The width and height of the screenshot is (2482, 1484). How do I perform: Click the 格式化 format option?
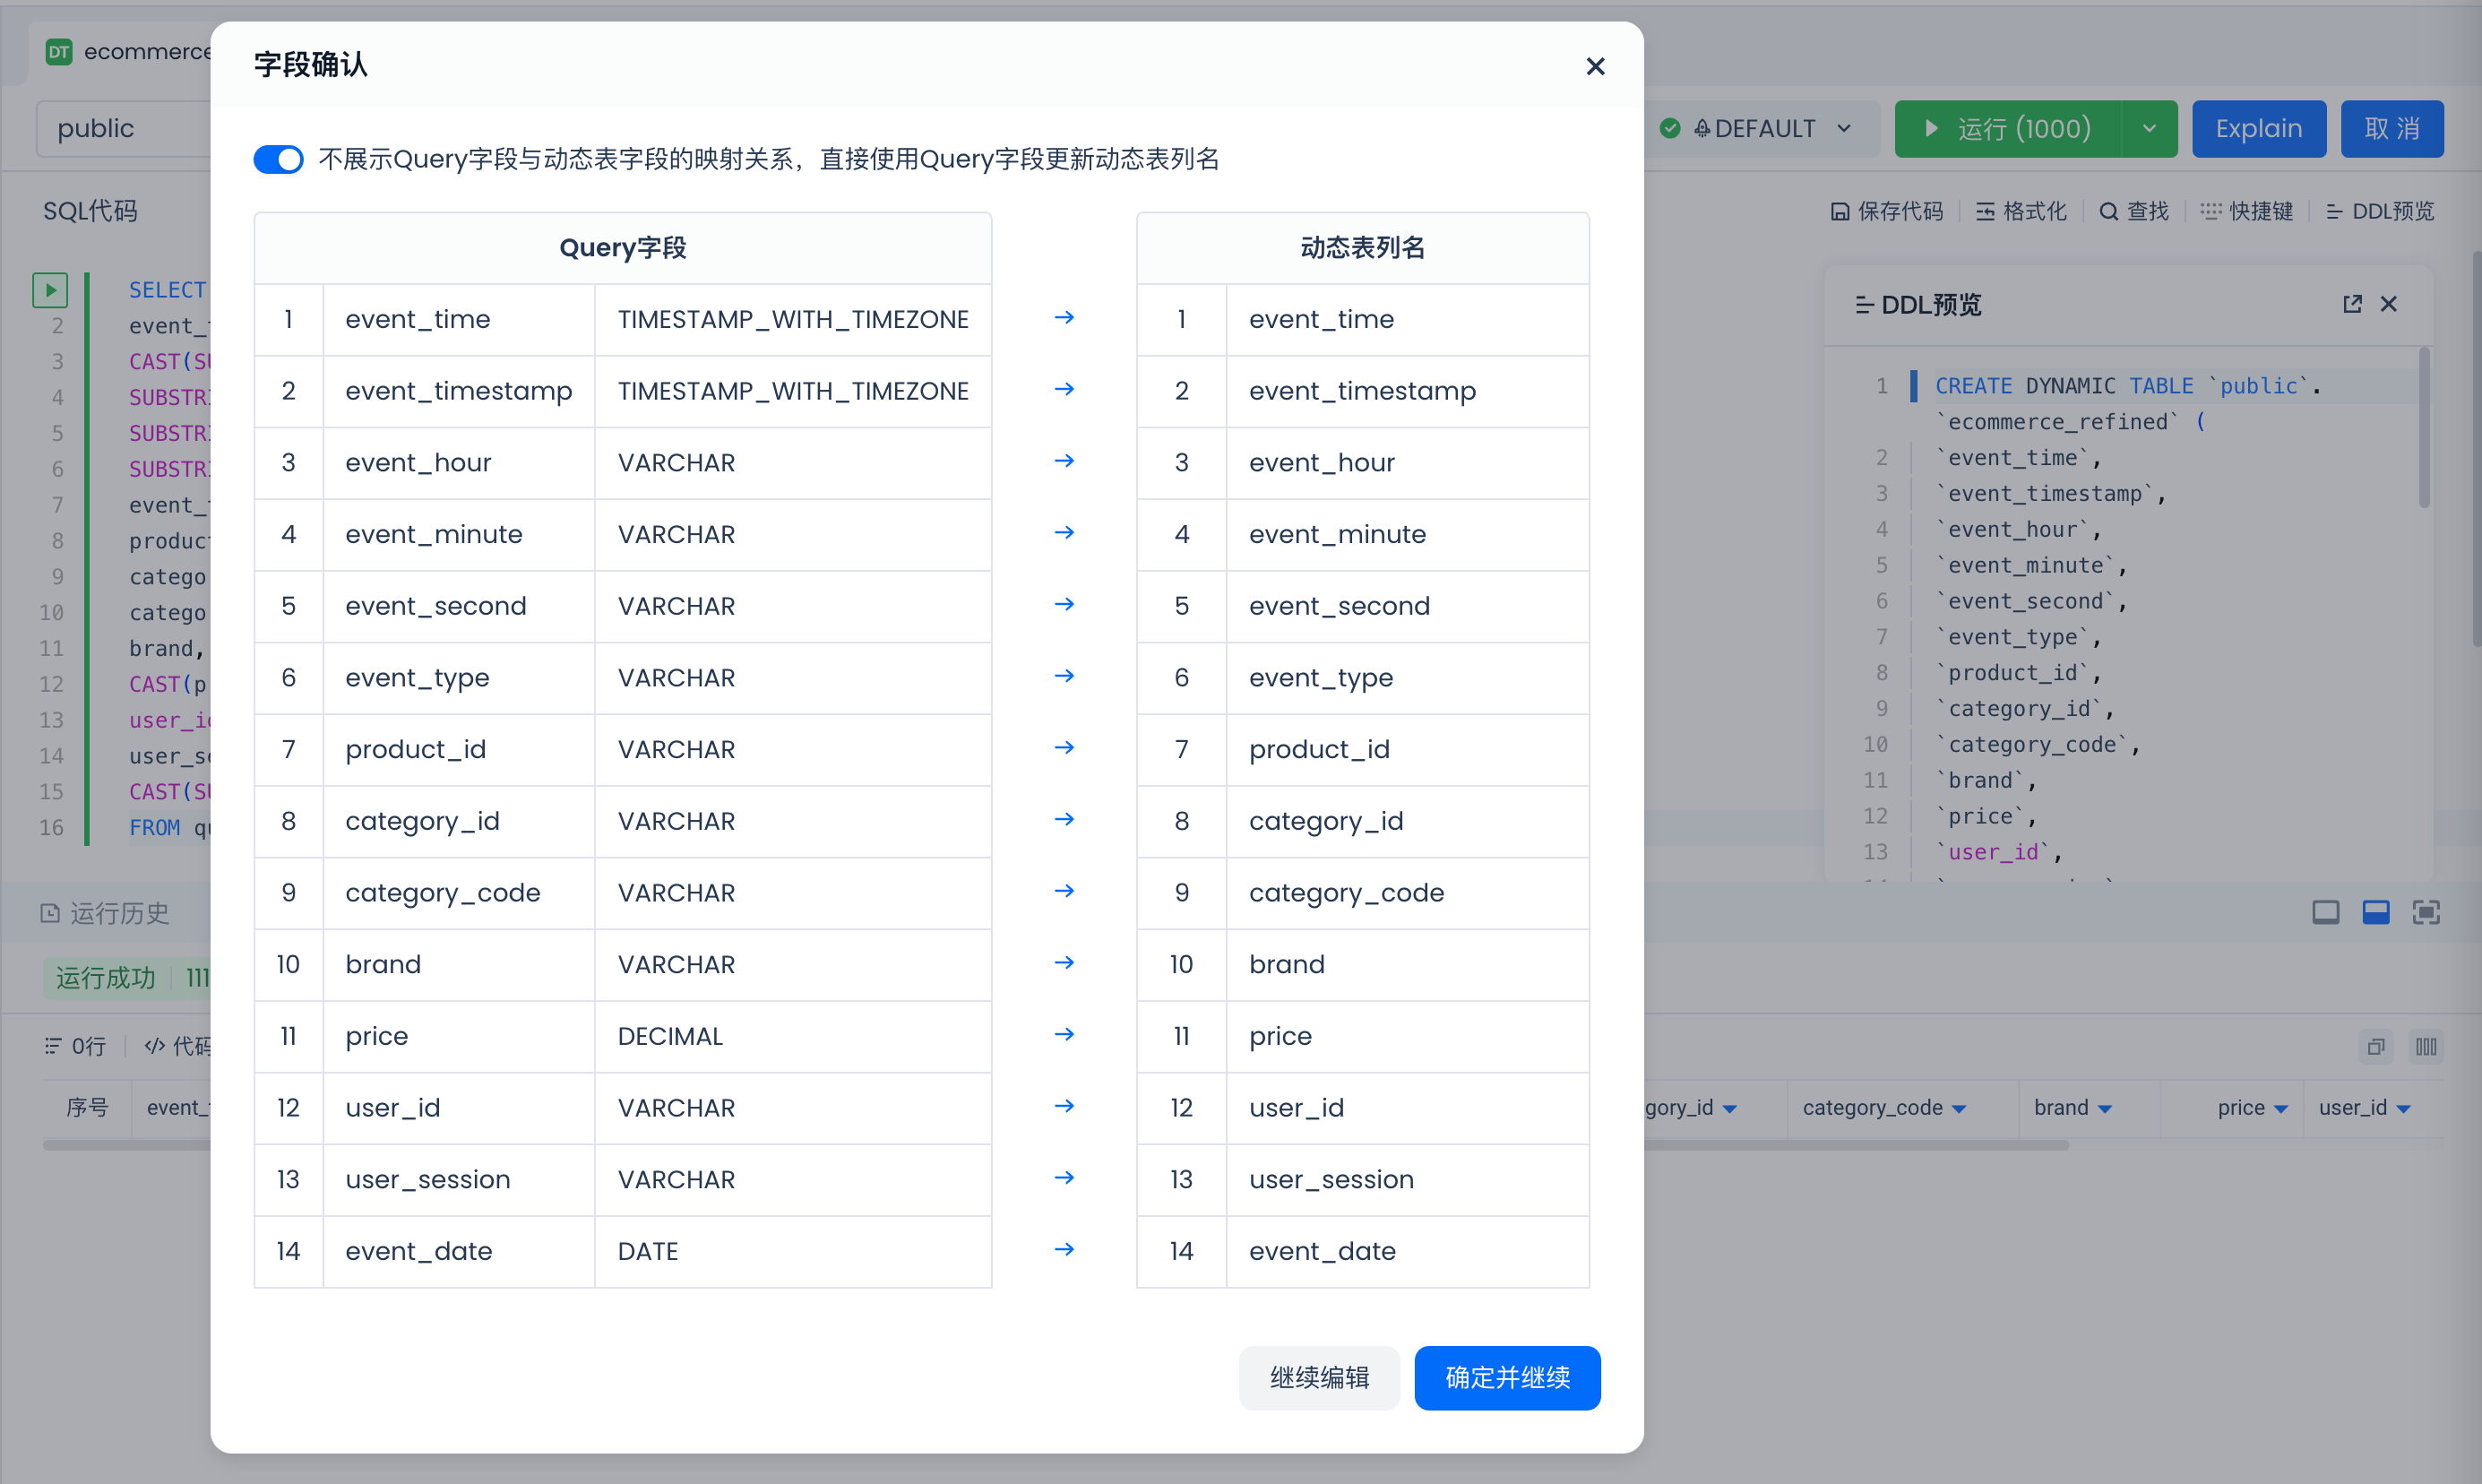click(2021, 211)
